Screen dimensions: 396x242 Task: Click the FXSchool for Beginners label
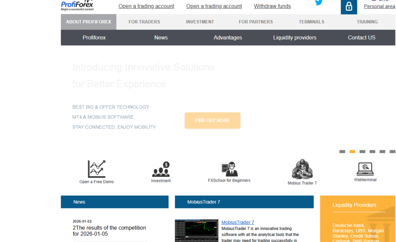tap(229, 181)
